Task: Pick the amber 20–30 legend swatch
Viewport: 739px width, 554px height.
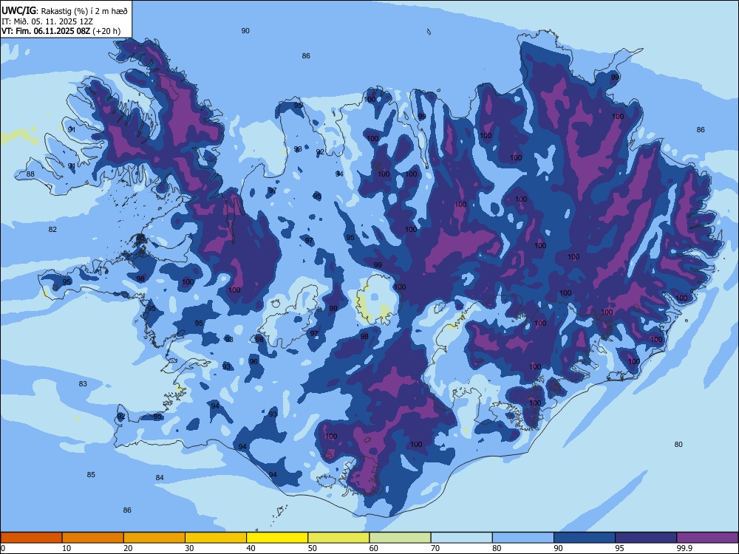Action: [154, 538]
